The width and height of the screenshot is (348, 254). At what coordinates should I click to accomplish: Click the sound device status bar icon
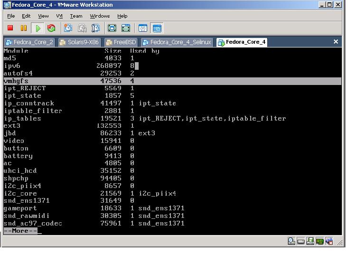(x=329, y=241)
